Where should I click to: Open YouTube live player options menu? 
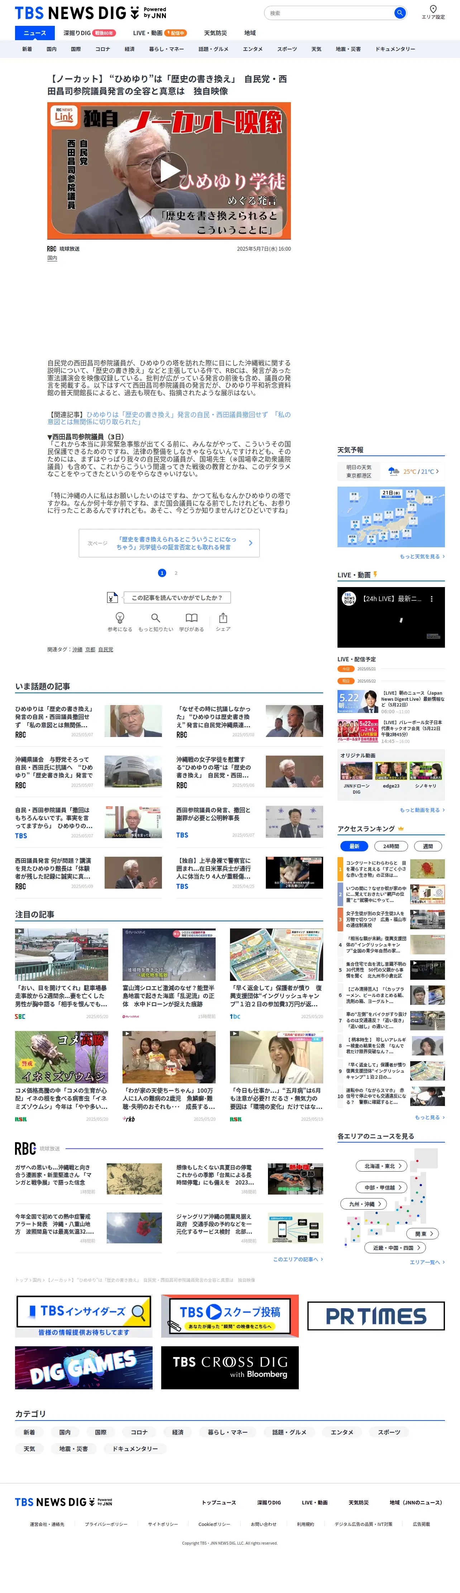tap(432, 599)
